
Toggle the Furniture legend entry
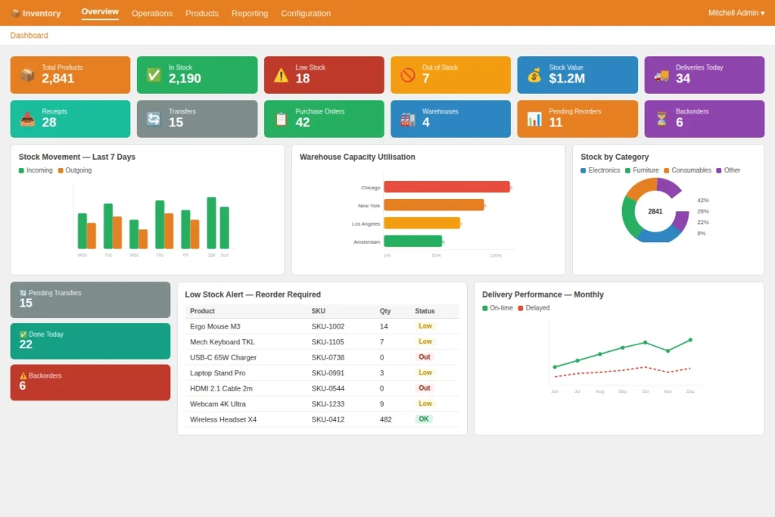point(642,170)
